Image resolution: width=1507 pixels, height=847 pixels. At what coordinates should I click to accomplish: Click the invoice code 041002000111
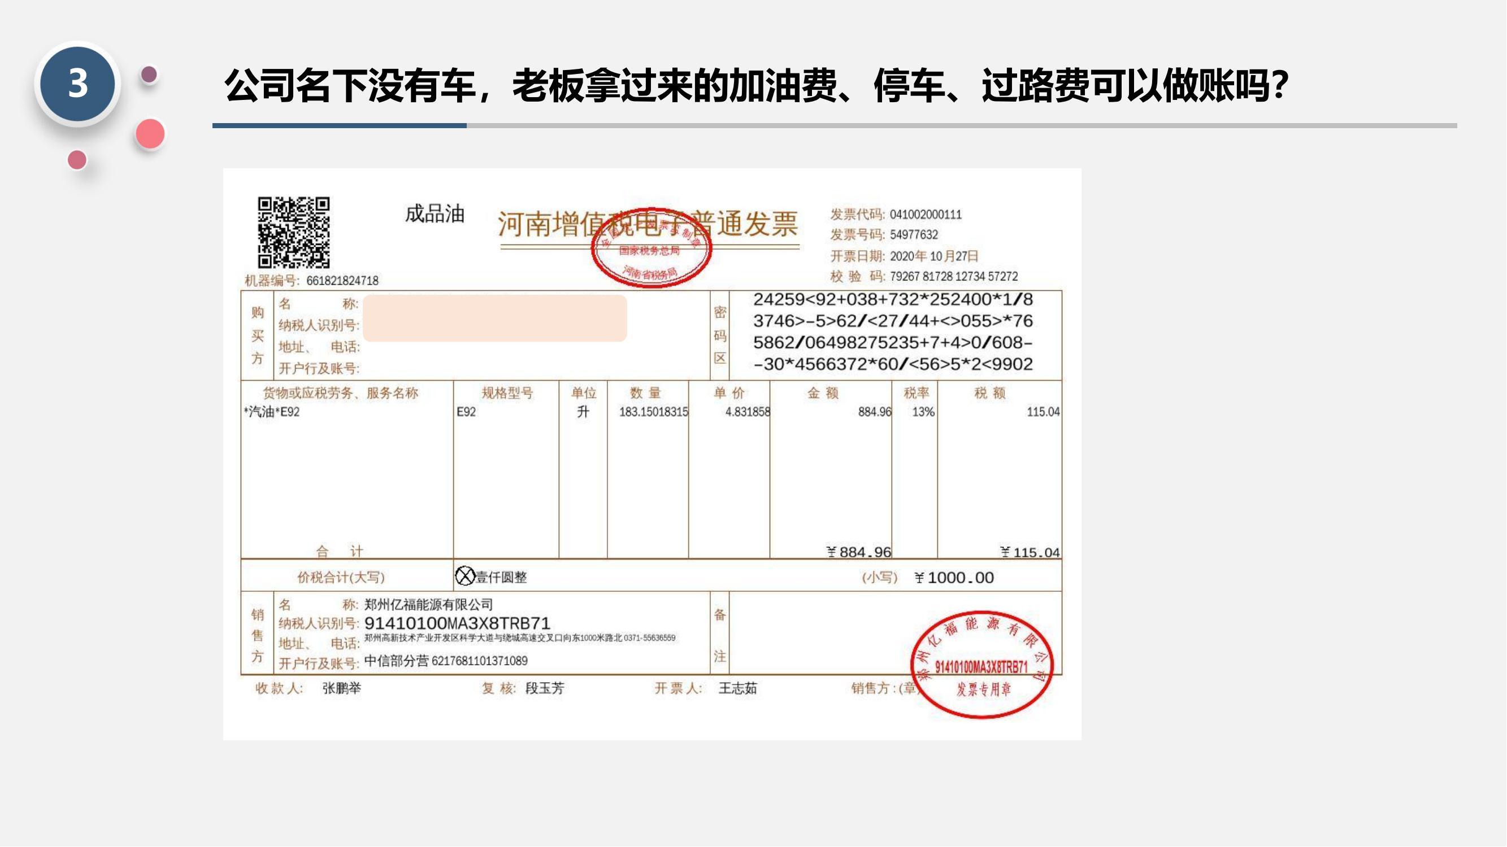click(925, 215)
